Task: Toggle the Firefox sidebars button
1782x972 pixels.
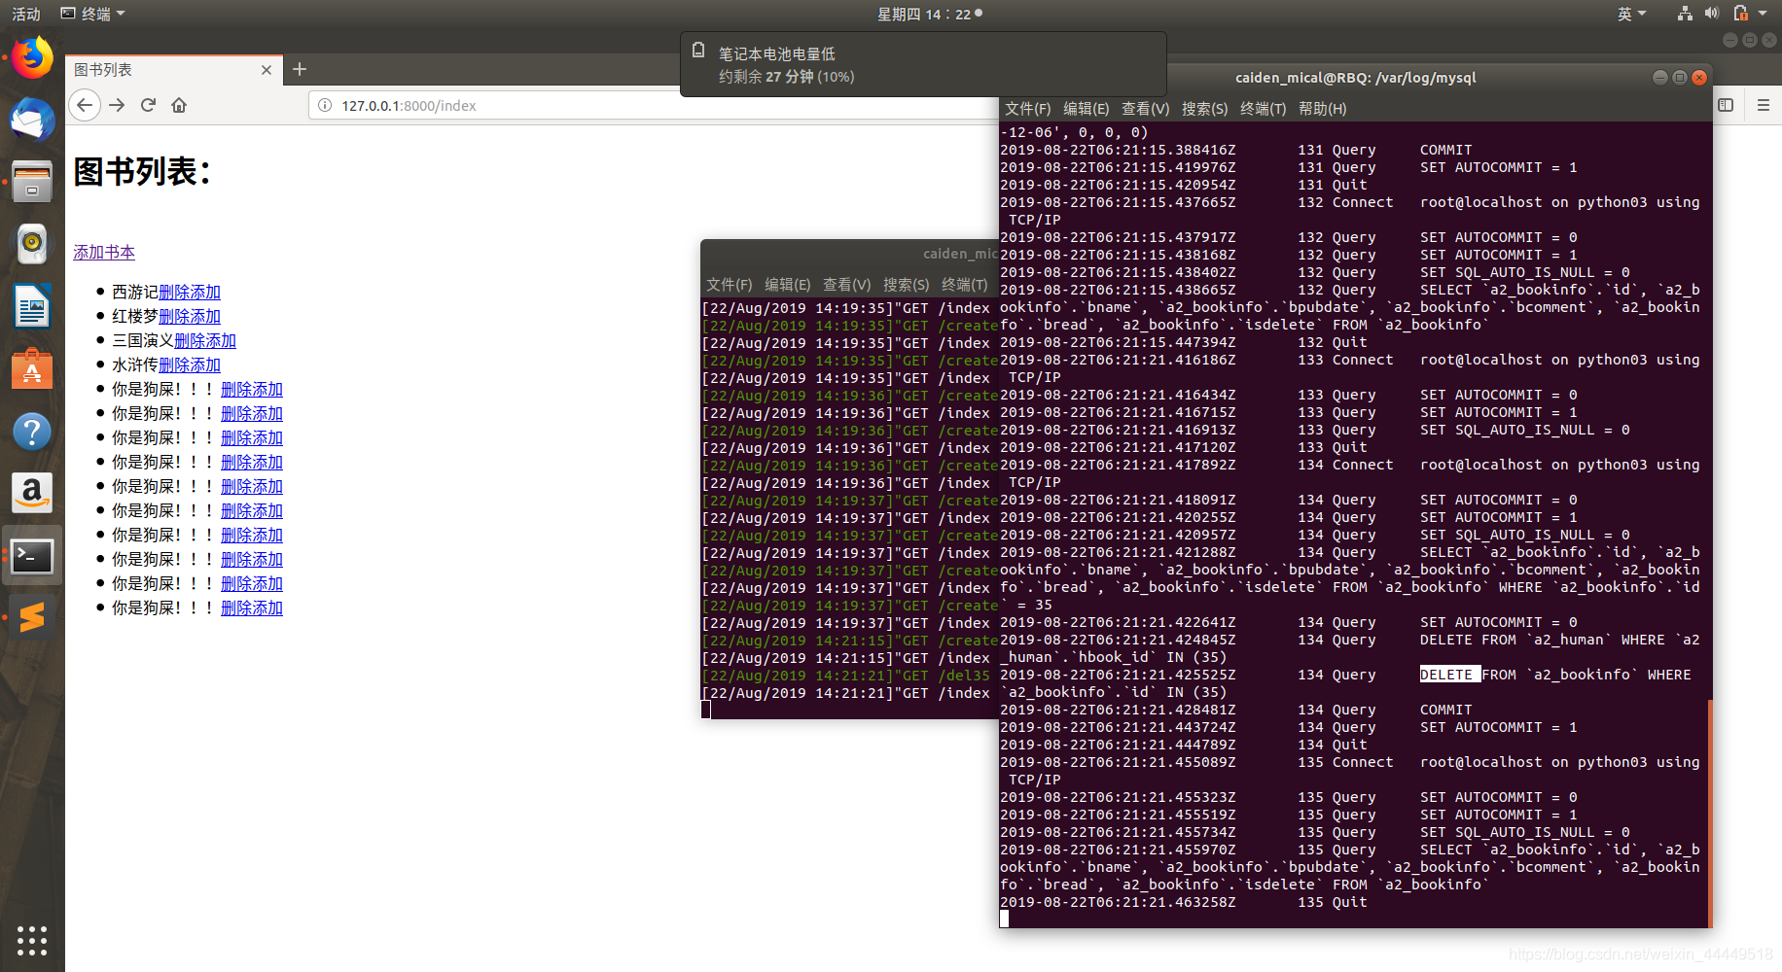Action: (1726, 105)
